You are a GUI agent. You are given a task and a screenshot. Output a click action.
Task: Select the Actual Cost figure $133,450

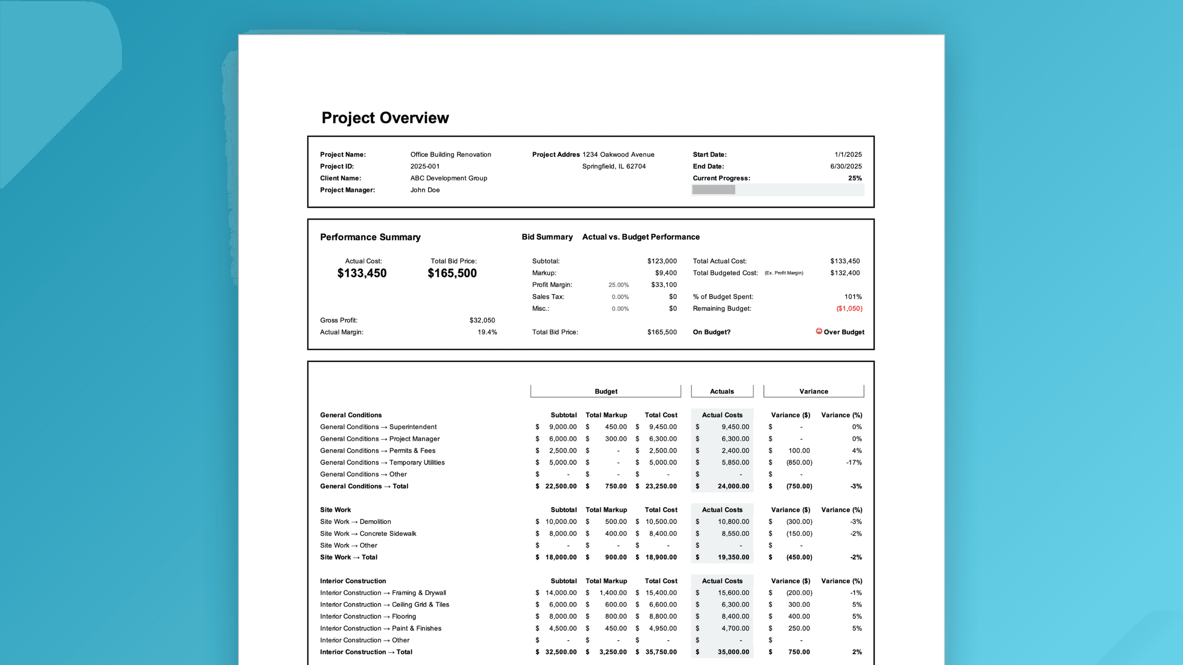click(x=362, y=273)
